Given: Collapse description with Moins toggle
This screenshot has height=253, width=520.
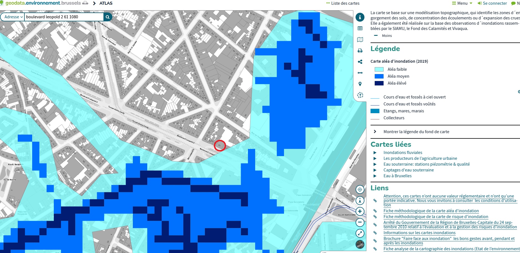Looking at the screenshot, I should coord(384,36).
